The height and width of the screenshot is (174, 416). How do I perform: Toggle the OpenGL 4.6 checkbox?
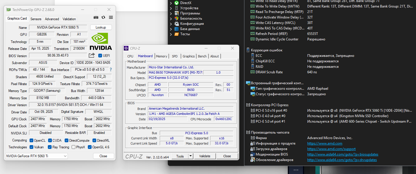point(89,147)
